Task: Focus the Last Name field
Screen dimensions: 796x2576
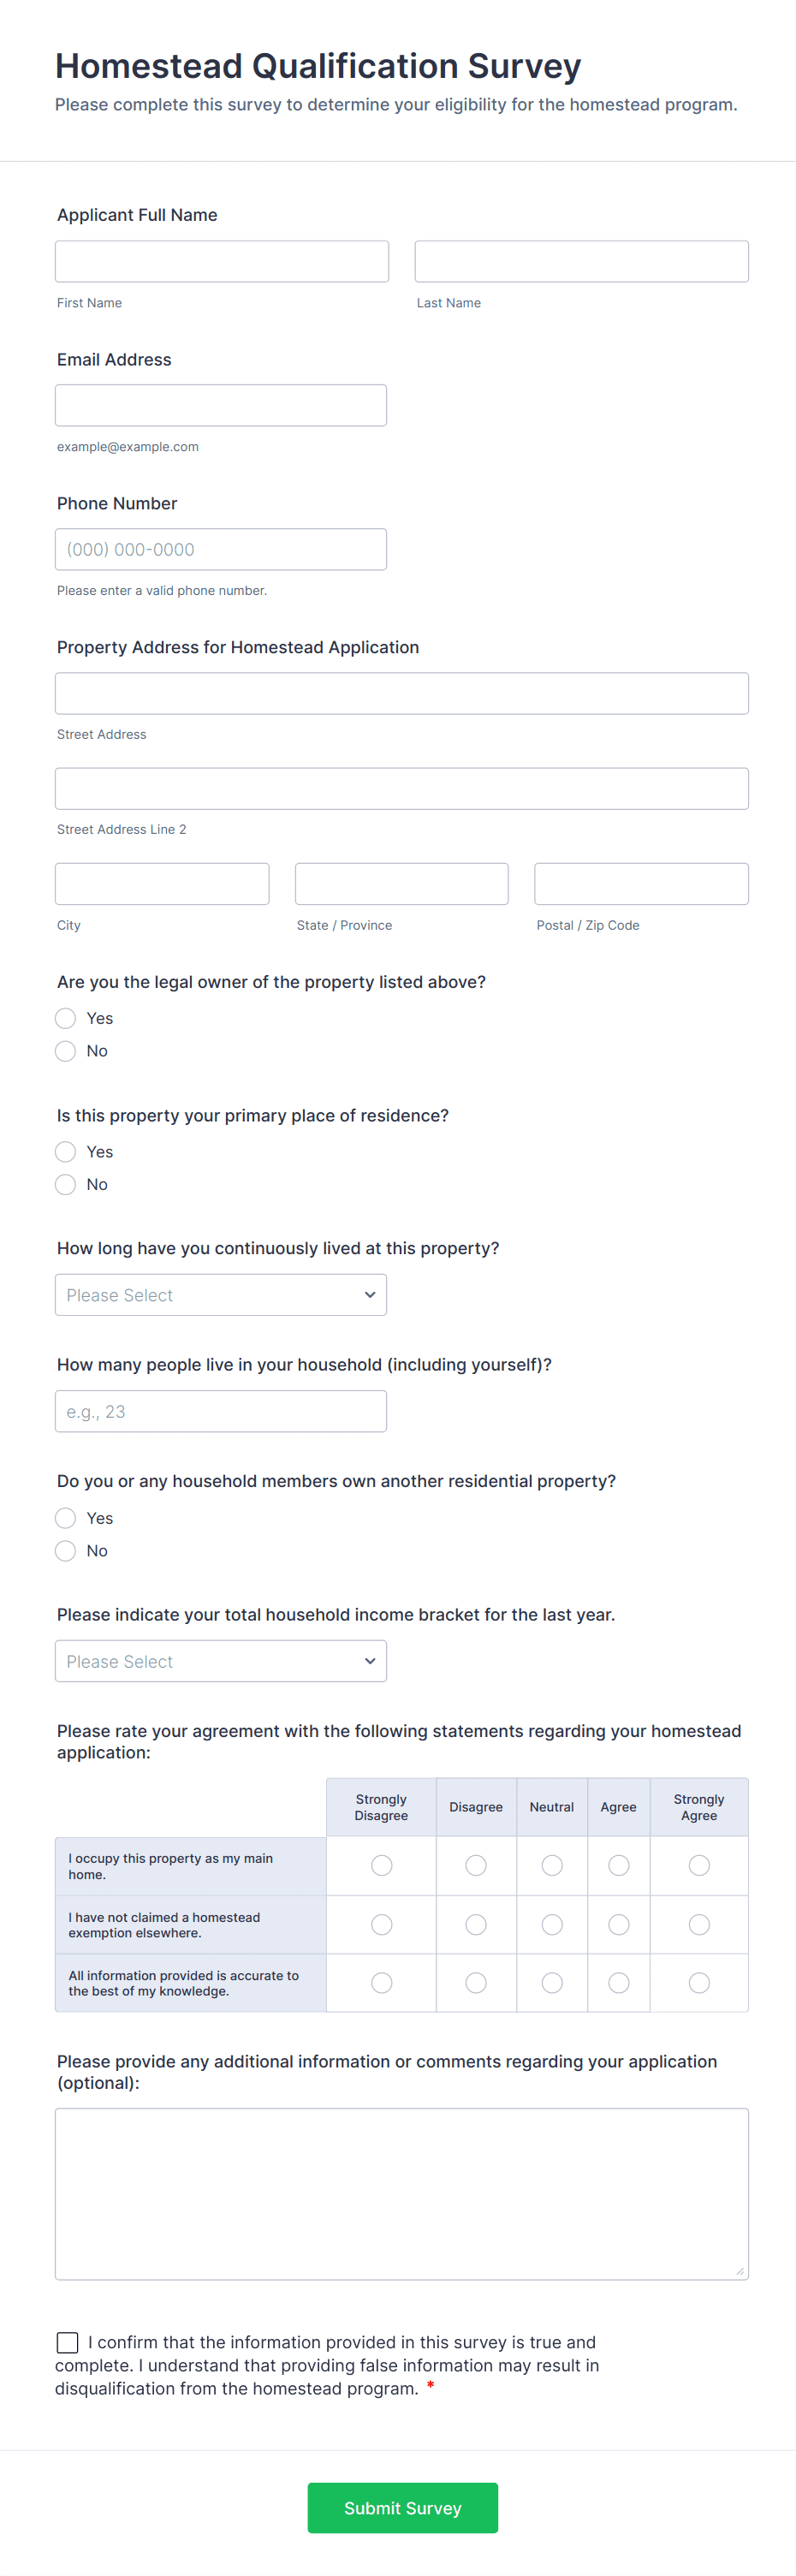Action: 581,261
